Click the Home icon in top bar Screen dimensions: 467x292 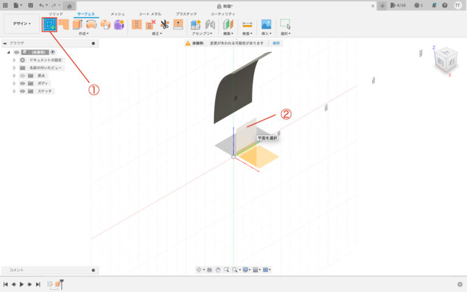click(69, 5)
